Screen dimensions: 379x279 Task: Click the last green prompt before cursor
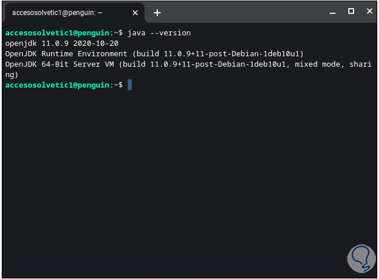(x=57, y=85)
